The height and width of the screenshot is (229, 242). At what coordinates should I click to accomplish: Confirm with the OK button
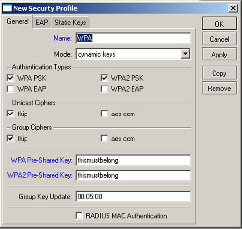(x=219, y=24)
